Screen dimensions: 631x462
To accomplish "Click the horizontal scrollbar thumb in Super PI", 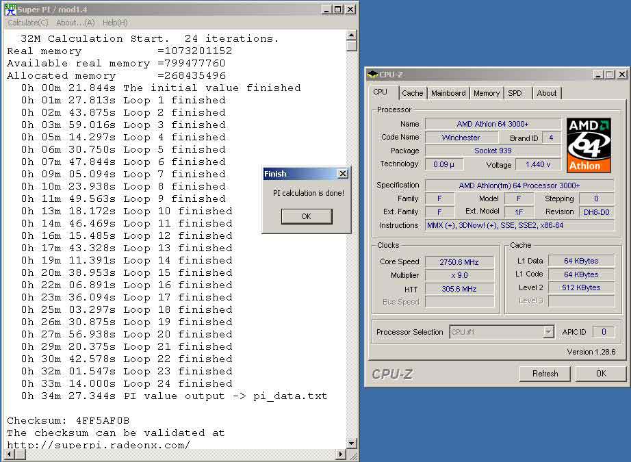I will click(21, 454).
